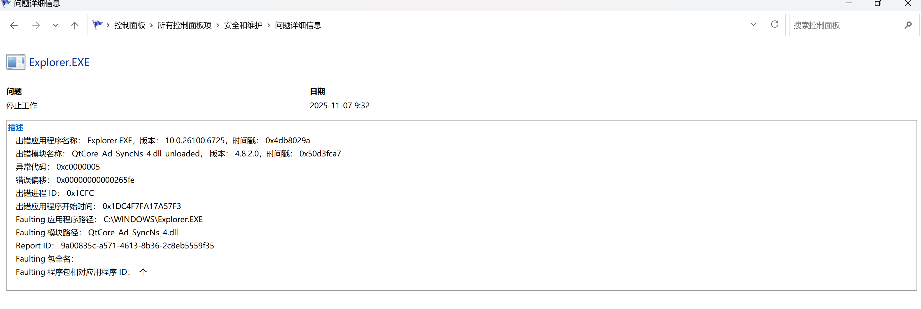The height and width of the screenshot is (309, 921).
Task: Open 安全和维护 breadcrumb
Action: point(243,25)
